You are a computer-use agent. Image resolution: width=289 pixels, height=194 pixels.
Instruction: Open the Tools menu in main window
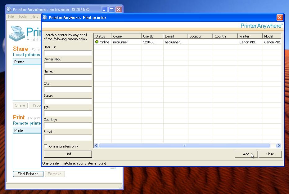22,16
